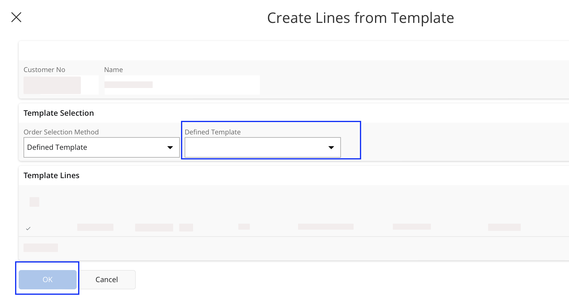Click the placeholder below the template lines row
Screen dimensions: 569x302
tap(41, 248)
